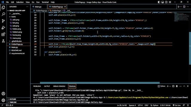
Task: Open the File menu
Action: 7,2
